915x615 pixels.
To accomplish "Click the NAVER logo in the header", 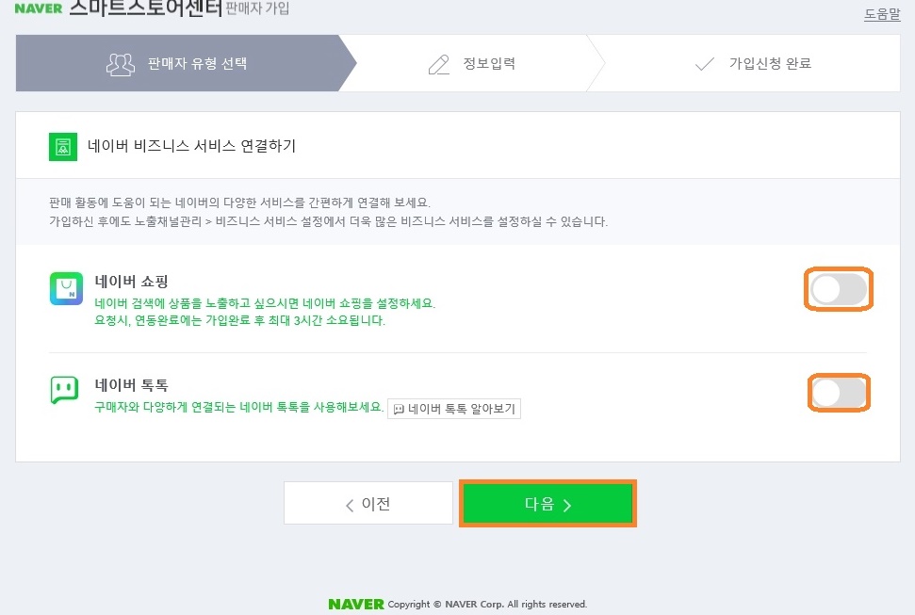I will tap(39, 8).
